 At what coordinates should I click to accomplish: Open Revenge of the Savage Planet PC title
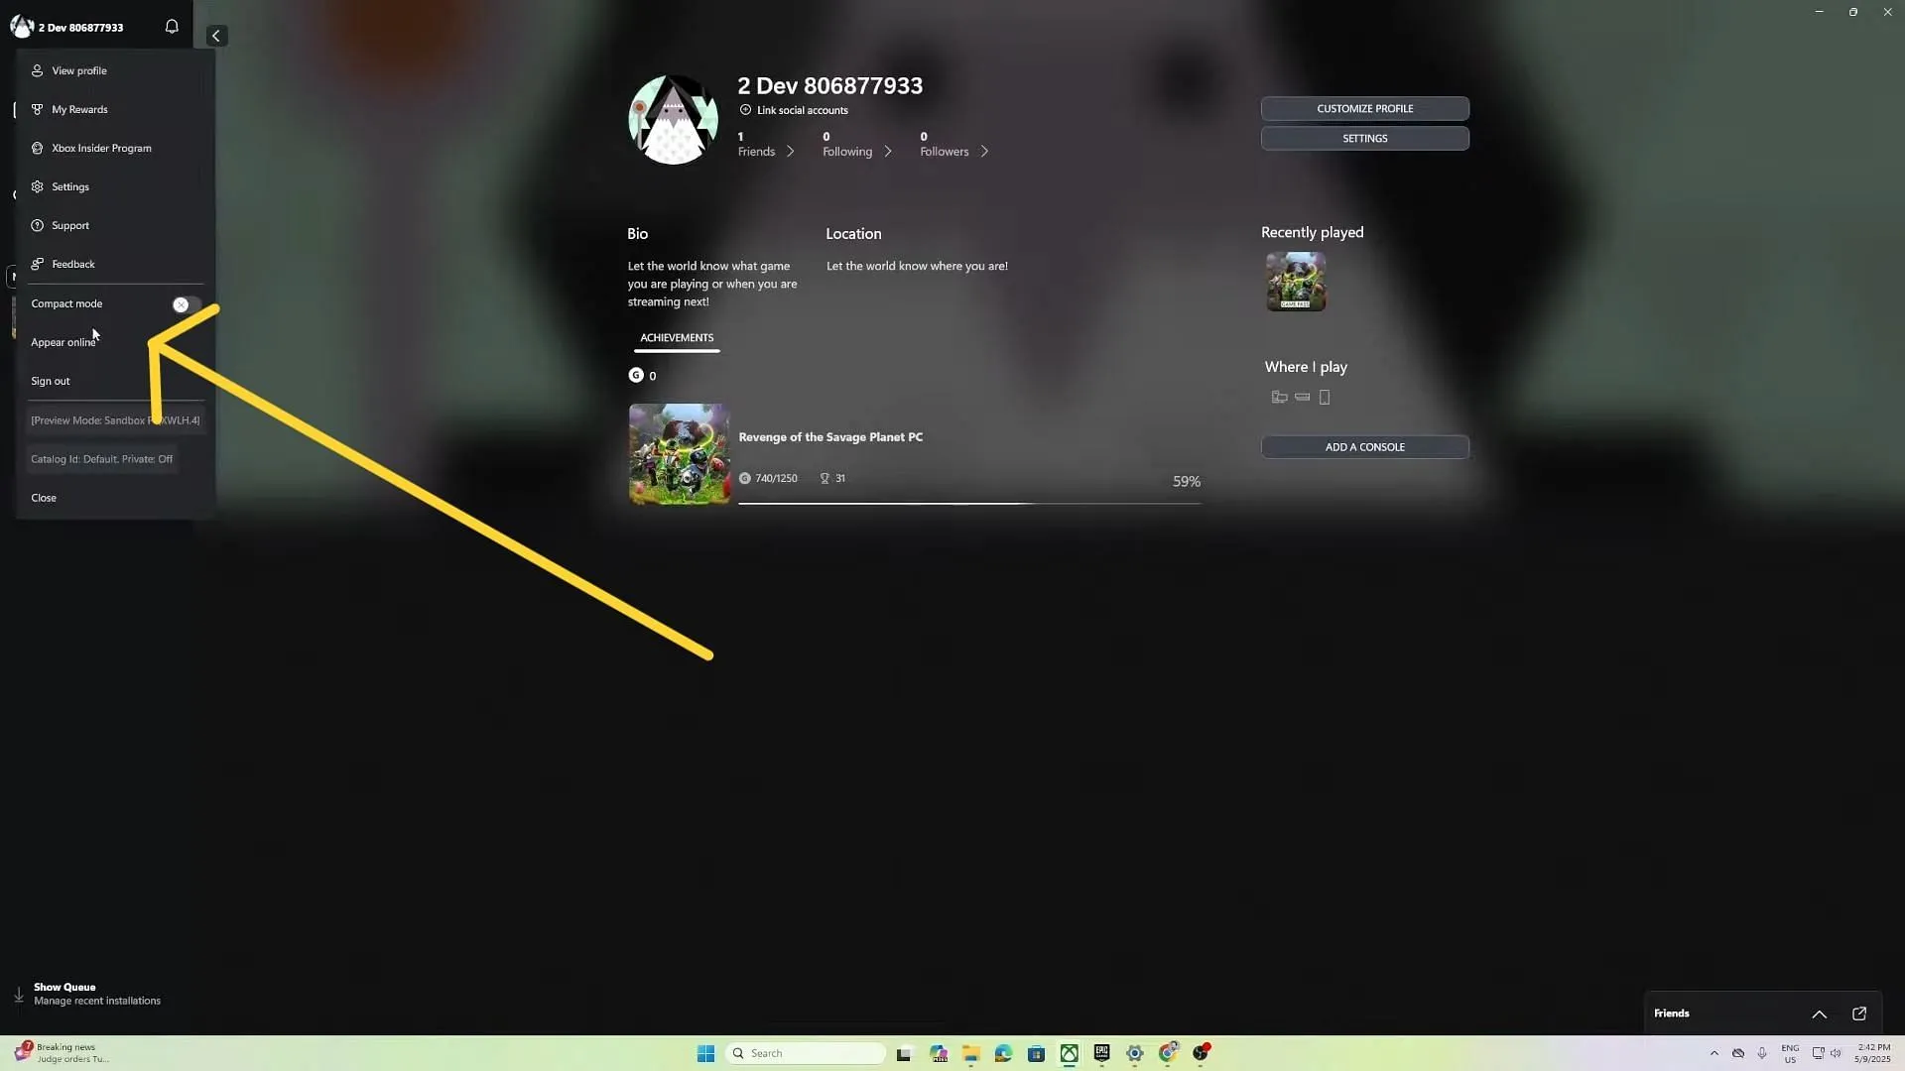[830, 437]
